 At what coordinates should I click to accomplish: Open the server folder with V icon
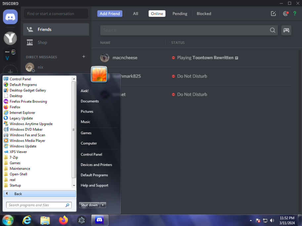tap(10, 55)
